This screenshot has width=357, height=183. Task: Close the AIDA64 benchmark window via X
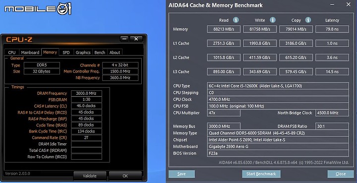pos(349,4)
